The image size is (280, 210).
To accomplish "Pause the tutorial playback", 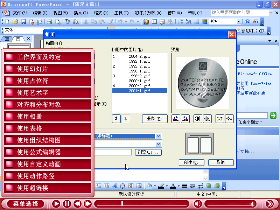I will point(67,204).
